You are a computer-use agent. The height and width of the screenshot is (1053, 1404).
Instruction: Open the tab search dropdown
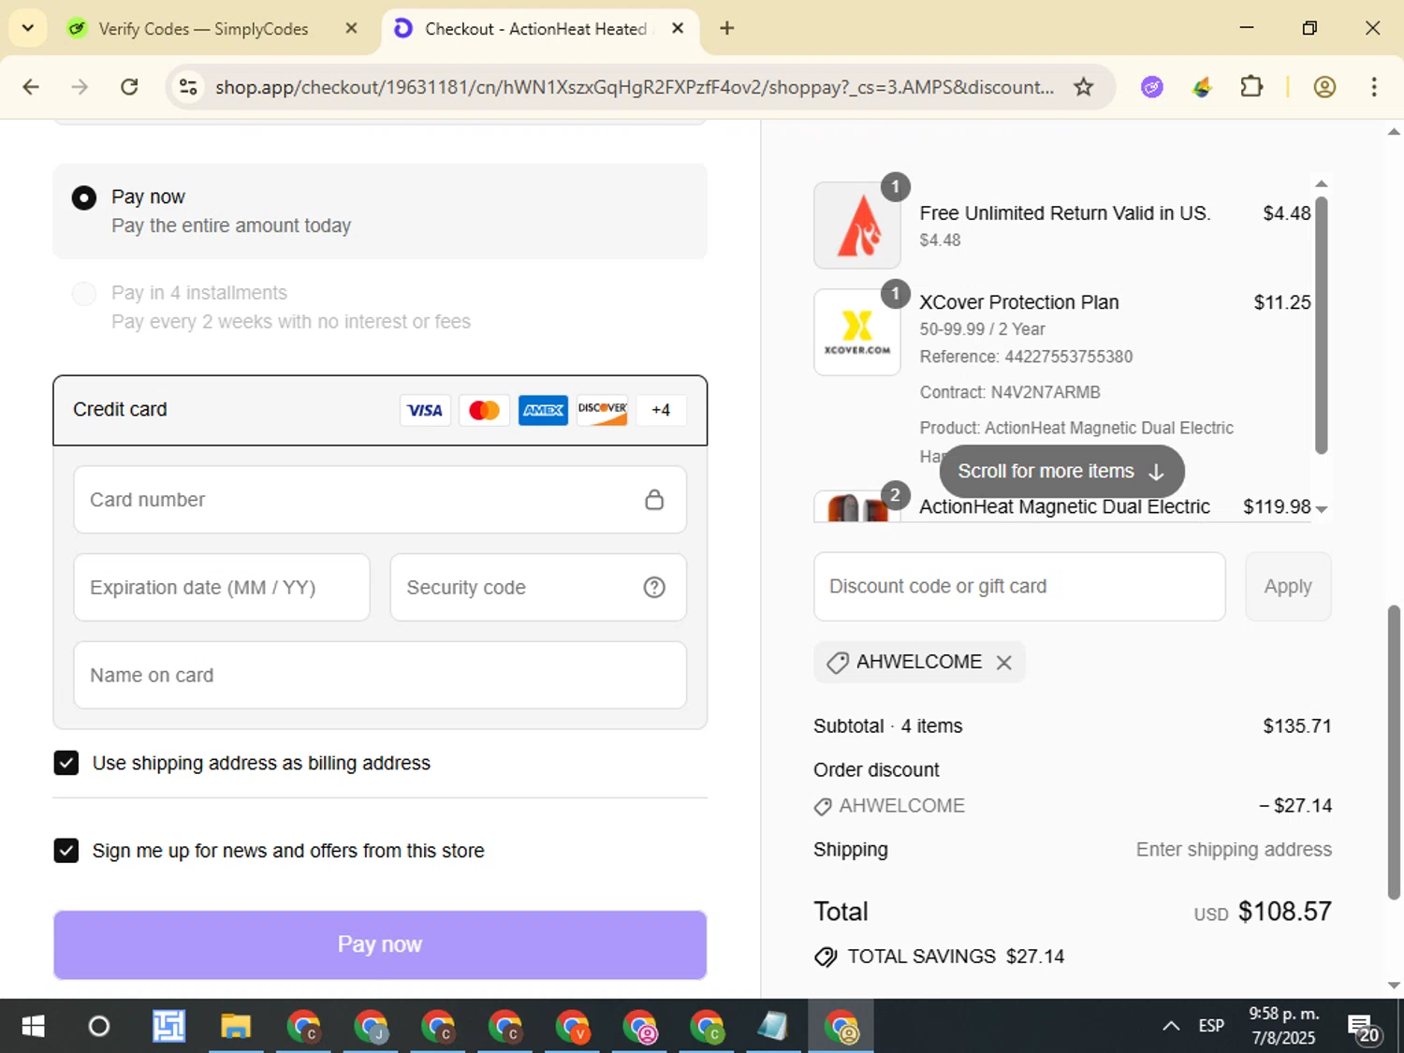(x=27, y=28)
